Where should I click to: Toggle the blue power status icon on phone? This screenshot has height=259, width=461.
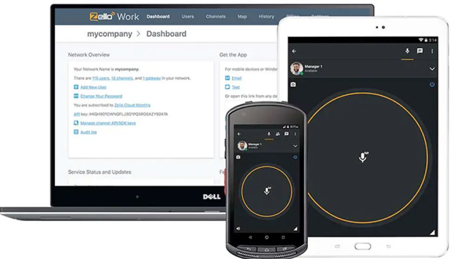click(x=295, y=157)
